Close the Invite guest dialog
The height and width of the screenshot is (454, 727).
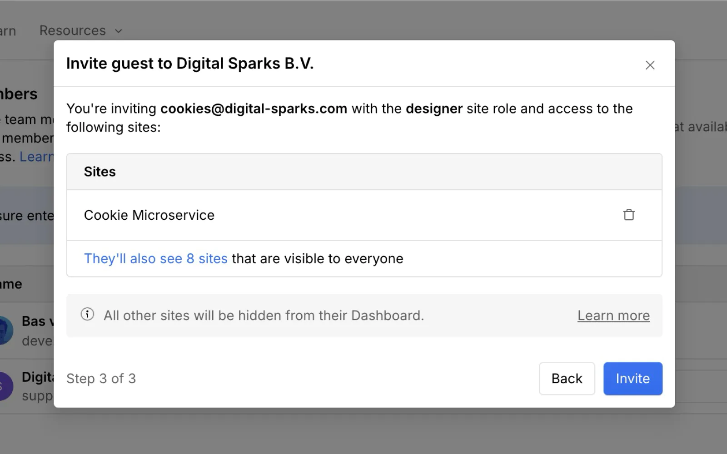[x=650, y=65]
